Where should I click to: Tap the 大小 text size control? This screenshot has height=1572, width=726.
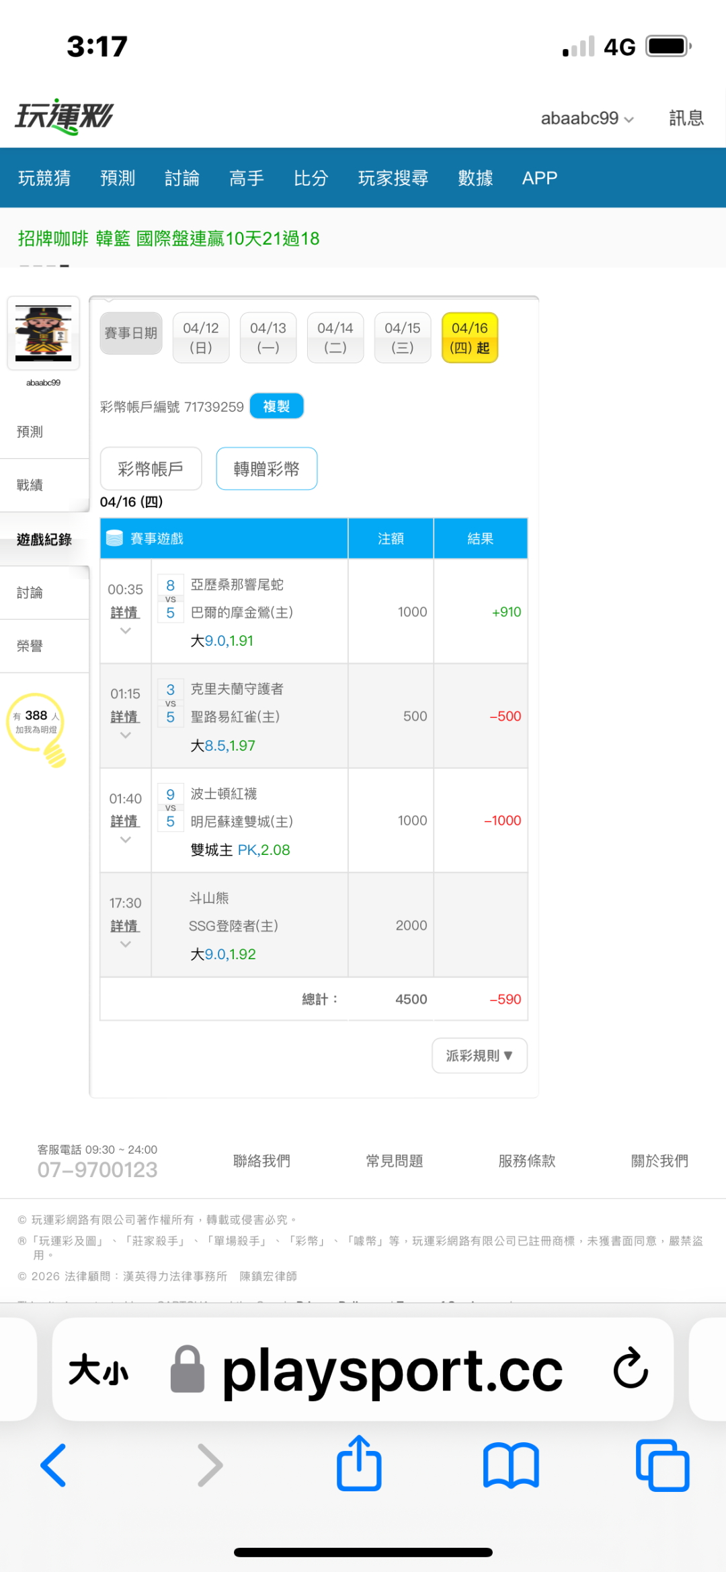click(98, 1370)
